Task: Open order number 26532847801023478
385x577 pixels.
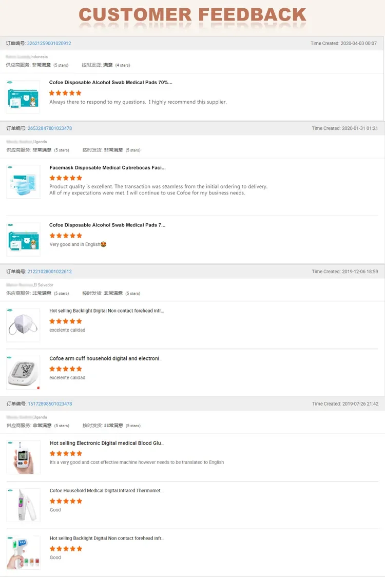Action: click(x=50, y=128)
